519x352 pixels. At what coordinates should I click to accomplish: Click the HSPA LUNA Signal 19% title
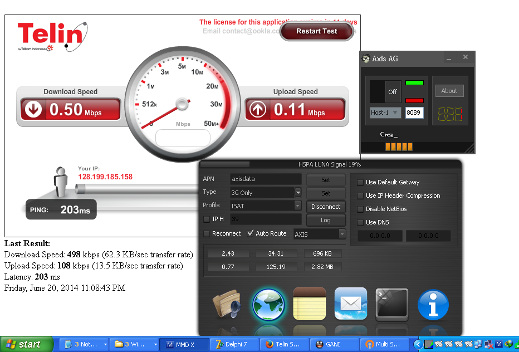[330, 164]
